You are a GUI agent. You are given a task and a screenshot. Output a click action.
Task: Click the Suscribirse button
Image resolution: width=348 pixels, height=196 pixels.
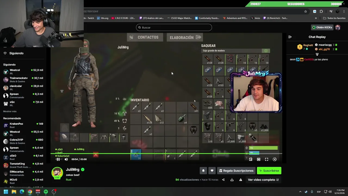pyautogui.click(x=269, y=171)
